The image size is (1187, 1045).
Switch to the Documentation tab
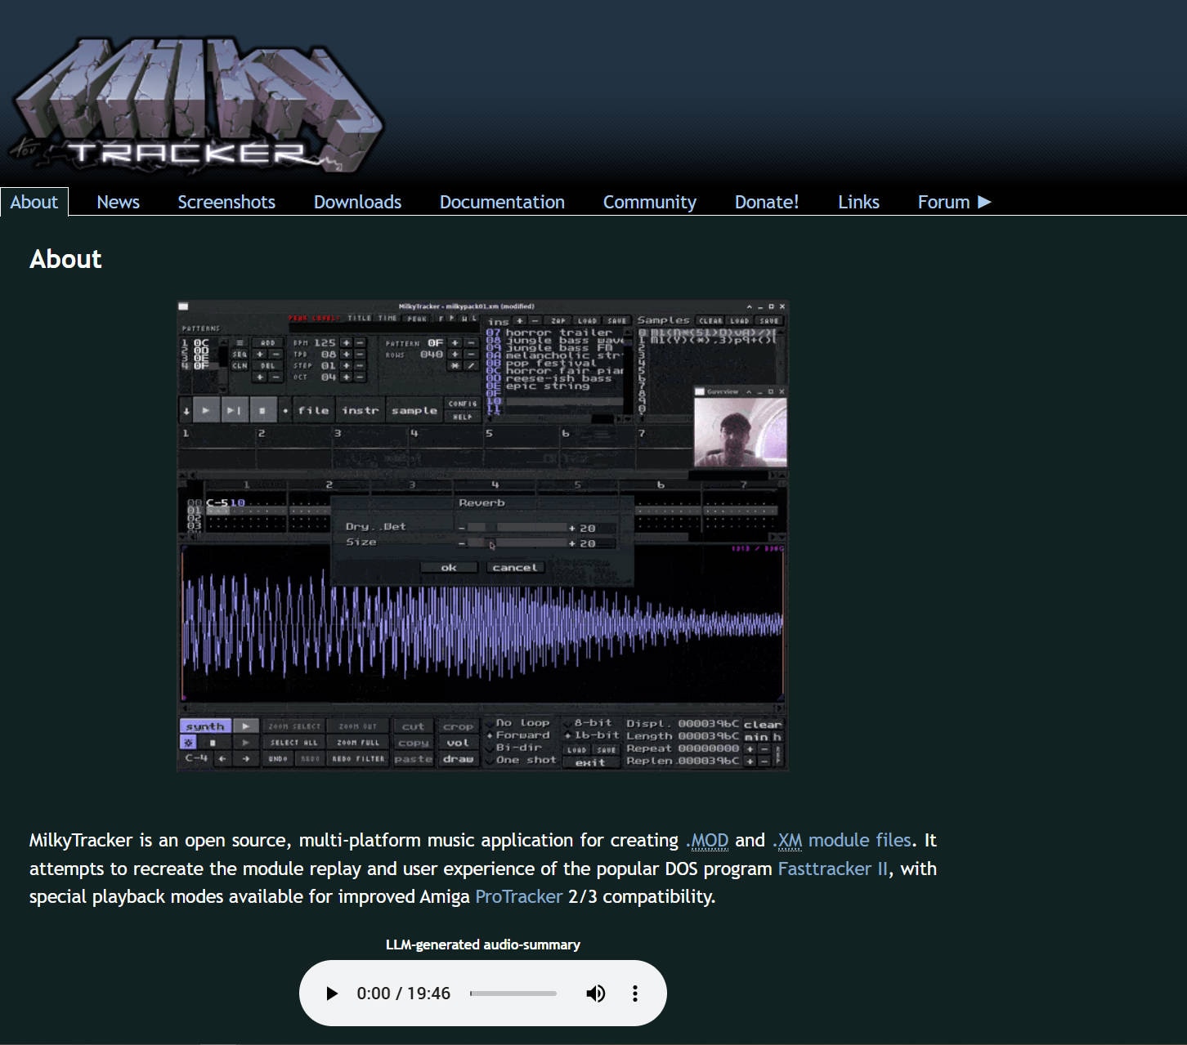[502, 202]
